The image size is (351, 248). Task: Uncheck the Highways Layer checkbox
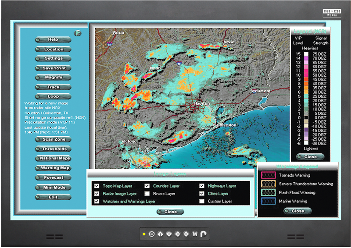pos(202,186)
